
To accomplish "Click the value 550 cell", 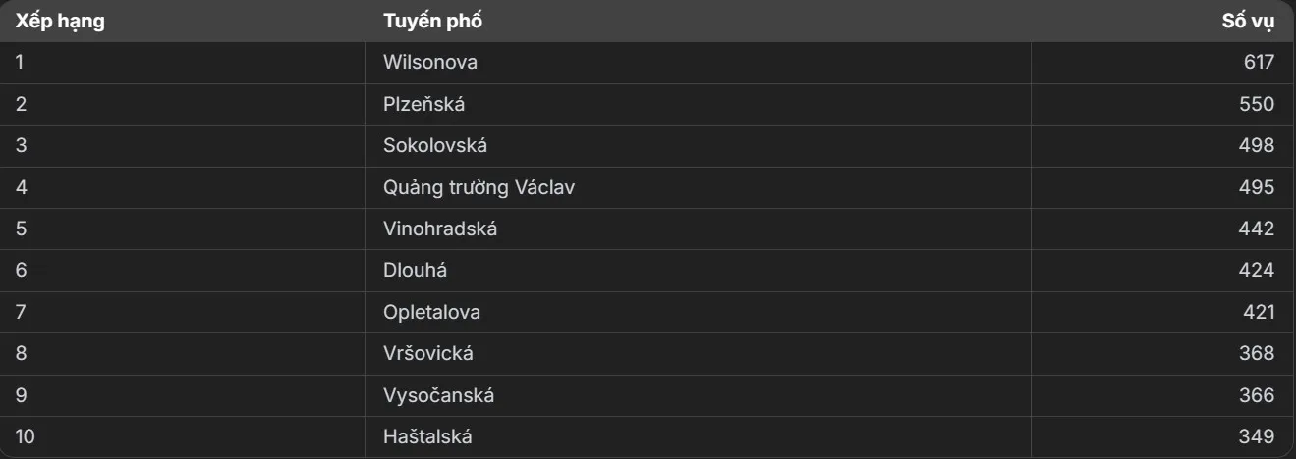I will click(1163, 104).
